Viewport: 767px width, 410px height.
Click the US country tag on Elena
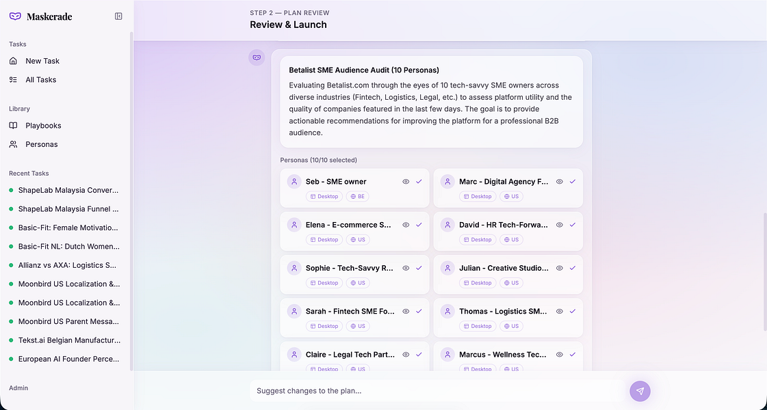[x=358, y=239]
